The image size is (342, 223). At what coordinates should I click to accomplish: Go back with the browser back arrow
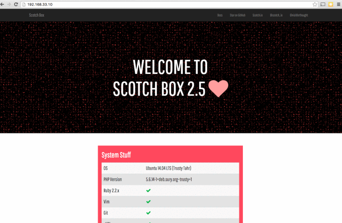[x=2, y=5]
